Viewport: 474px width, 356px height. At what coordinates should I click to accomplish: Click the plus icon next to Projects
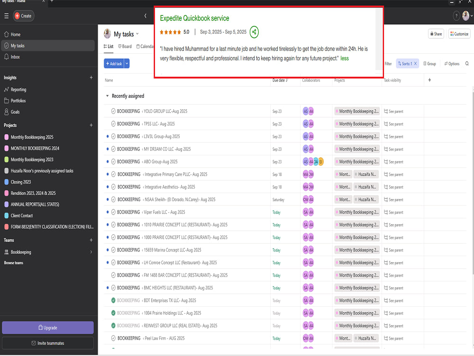(x=91, y=125)
